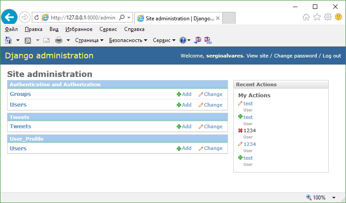346x203 pixels.
Task: Open Favorites star icon
Action: [x=317, y=17]
